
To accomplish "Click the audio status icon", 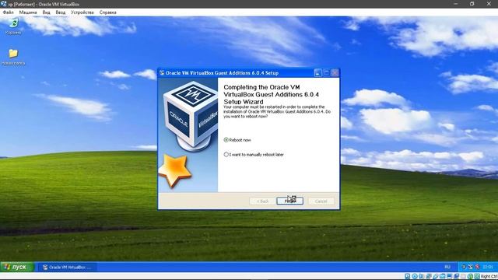I will click(x=421, y=276).
